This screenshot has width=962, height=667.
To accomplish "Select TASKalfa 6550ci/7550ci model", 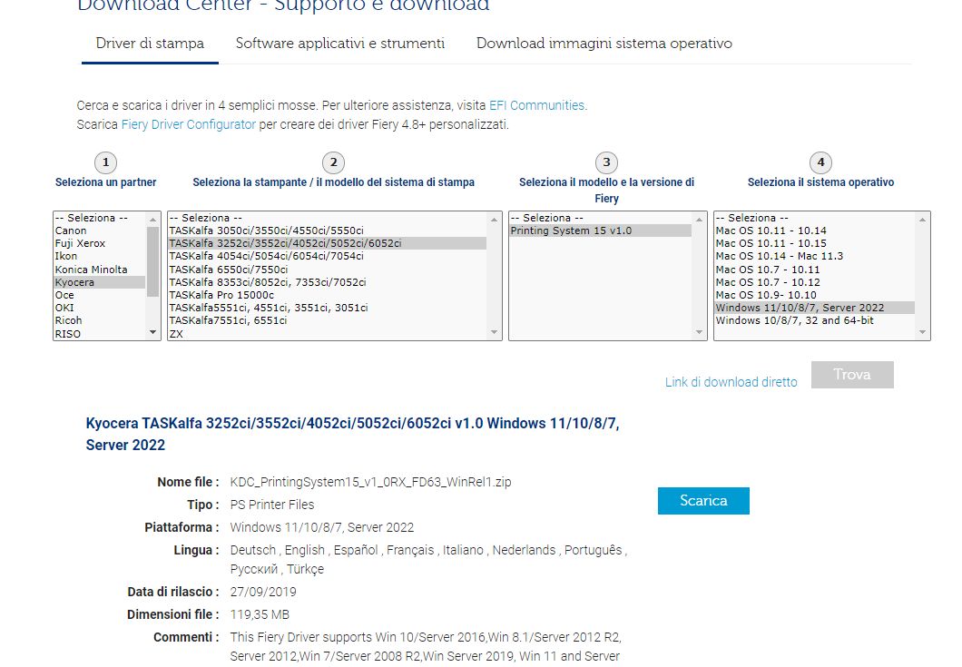I will pyautogui.click(x=327, y=270).
